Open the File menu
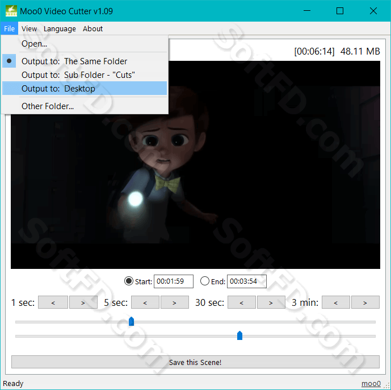 click(9, 28)
